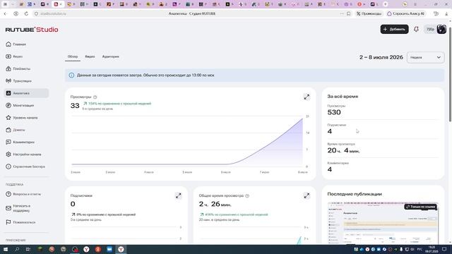This screenshot has width=452, height=254.
Task: Open Донаты in the sidebar
Action: click(16, 130)
